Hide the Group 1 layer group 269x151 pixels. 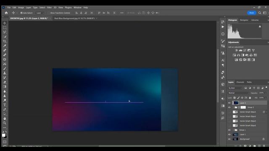click(x=229, y=130)
